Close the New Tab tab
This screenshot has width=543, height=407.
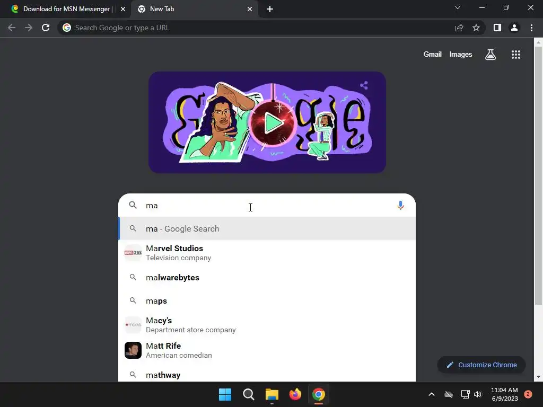pos(250,9)
